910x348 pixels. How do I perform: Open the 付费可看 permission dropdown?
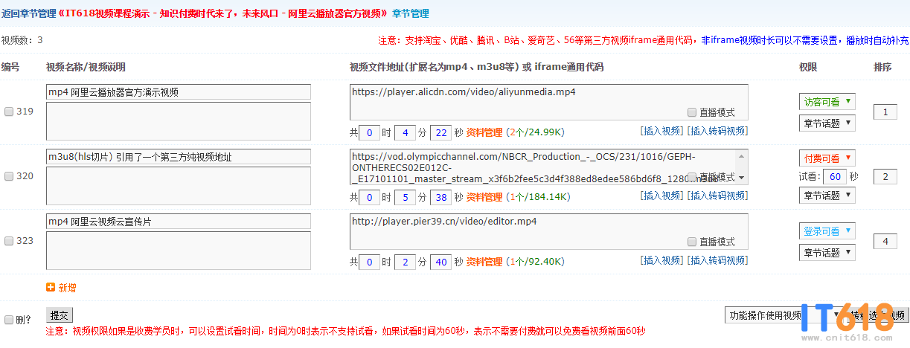click(x=827, y=158)
